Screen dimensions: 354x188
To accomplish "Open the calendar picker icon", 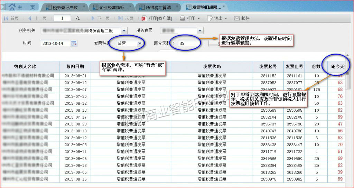I will [74, 43].
